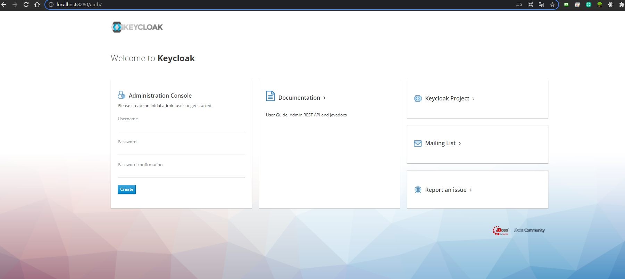
Task: Click the Keycloak logo
Action: [x=137, y=27]
